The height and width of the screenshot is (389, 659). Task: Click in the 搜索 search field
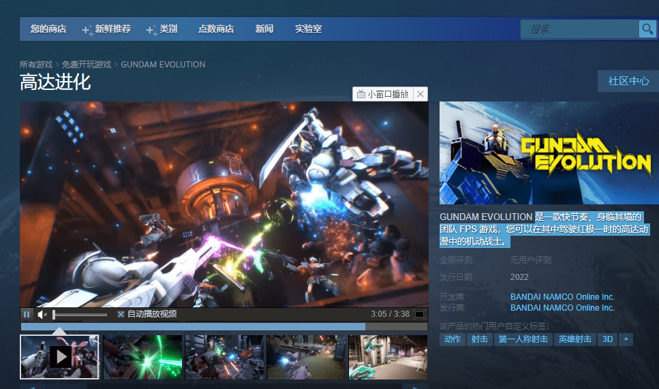click(580, 29)
